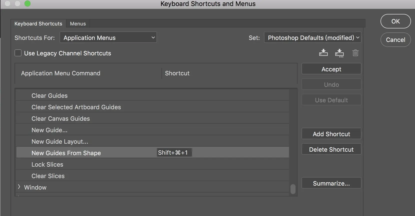Open the Shortcuts For dropdown

(108, 38)
